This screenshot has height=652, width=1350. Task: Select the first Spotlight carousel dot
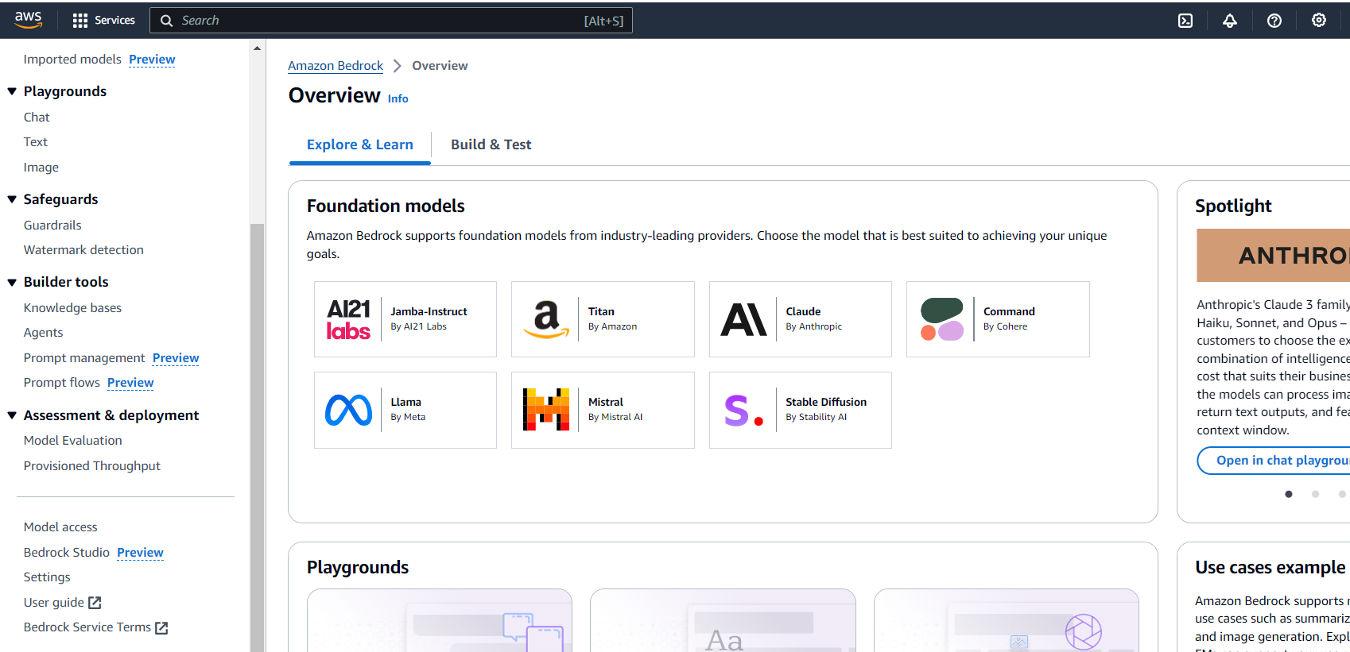(x=1289, y=494)
